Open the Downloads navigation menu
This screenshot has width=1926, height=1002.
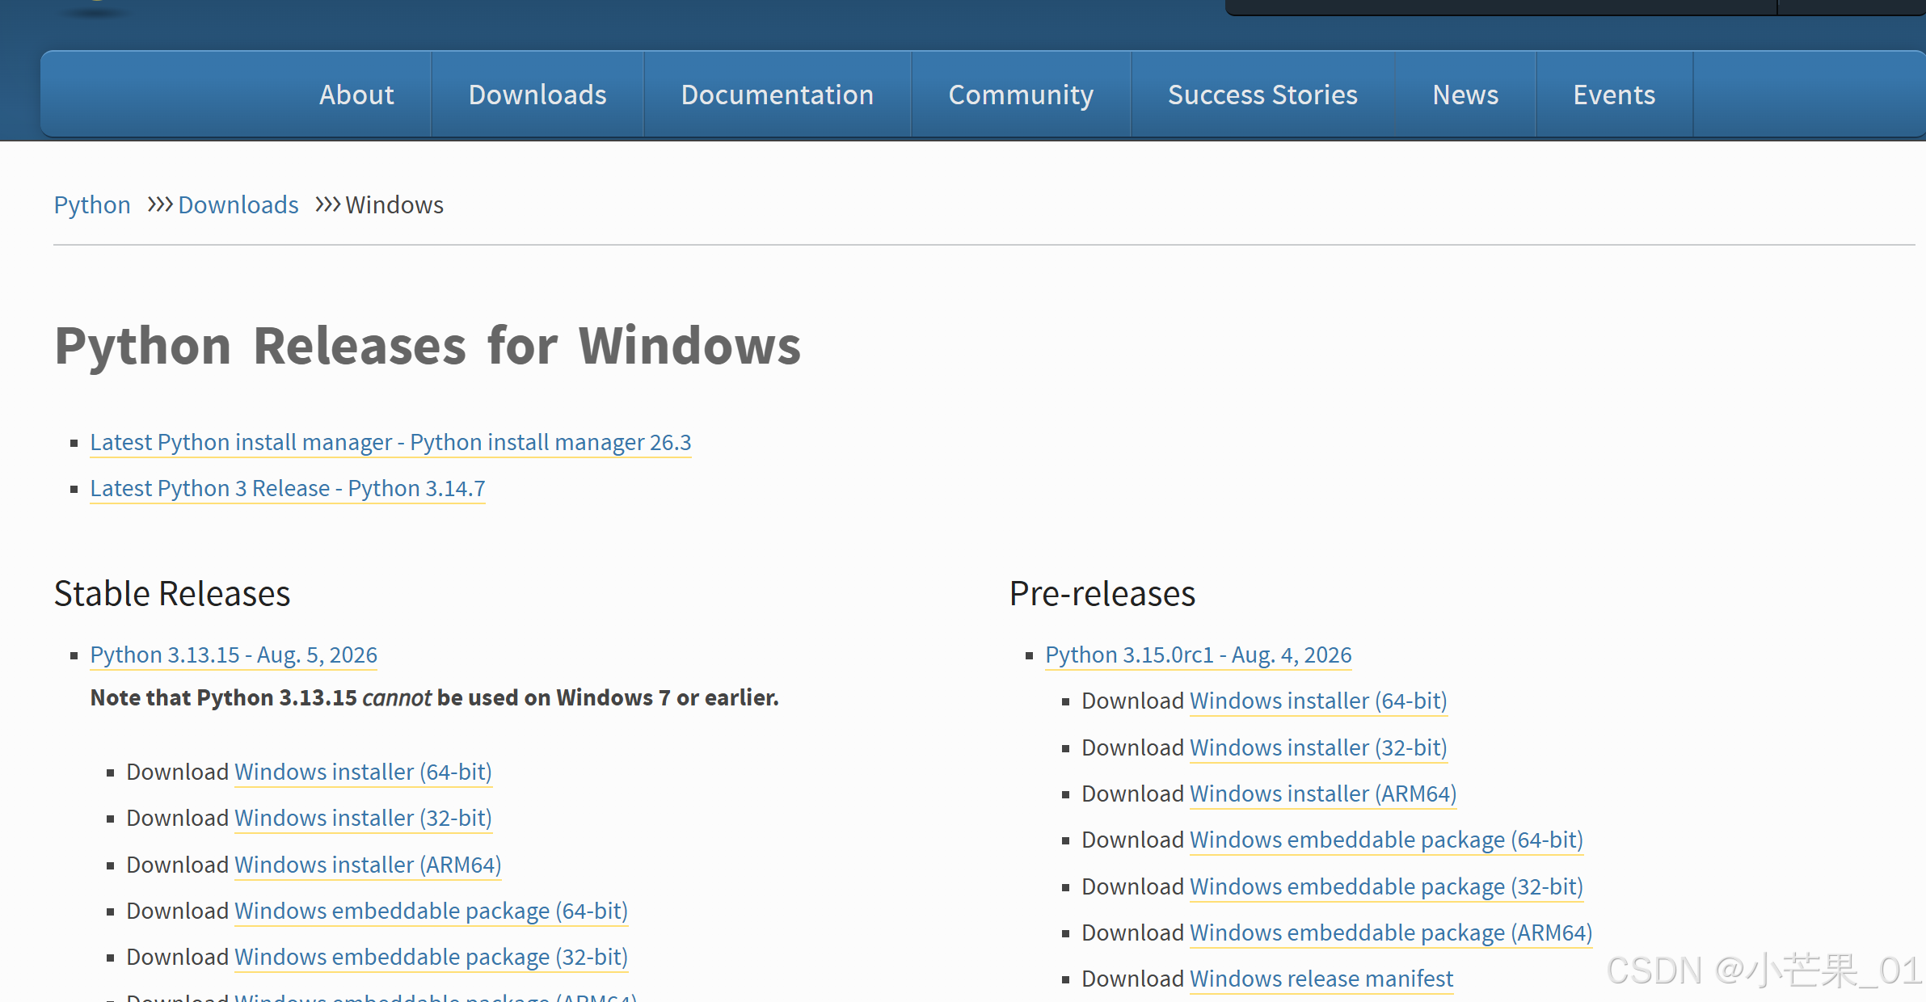(x=537, y=95)
